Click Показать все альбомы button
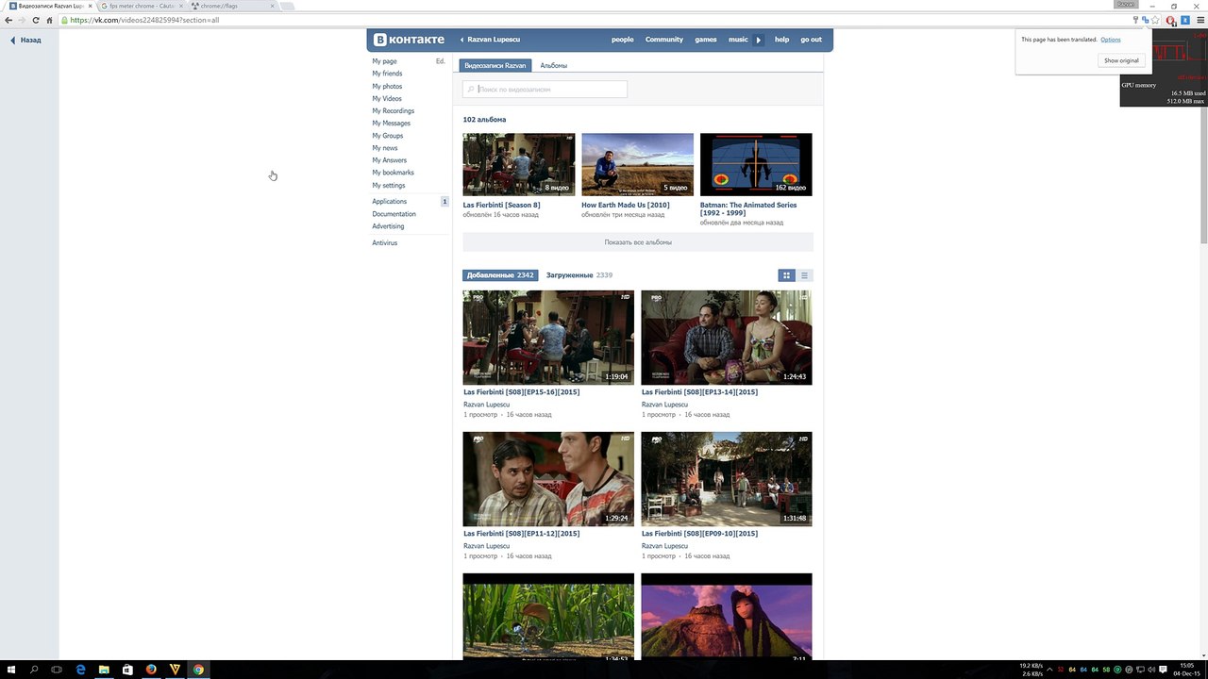The height and width of the screenshot is (679, 1208). 638,242
